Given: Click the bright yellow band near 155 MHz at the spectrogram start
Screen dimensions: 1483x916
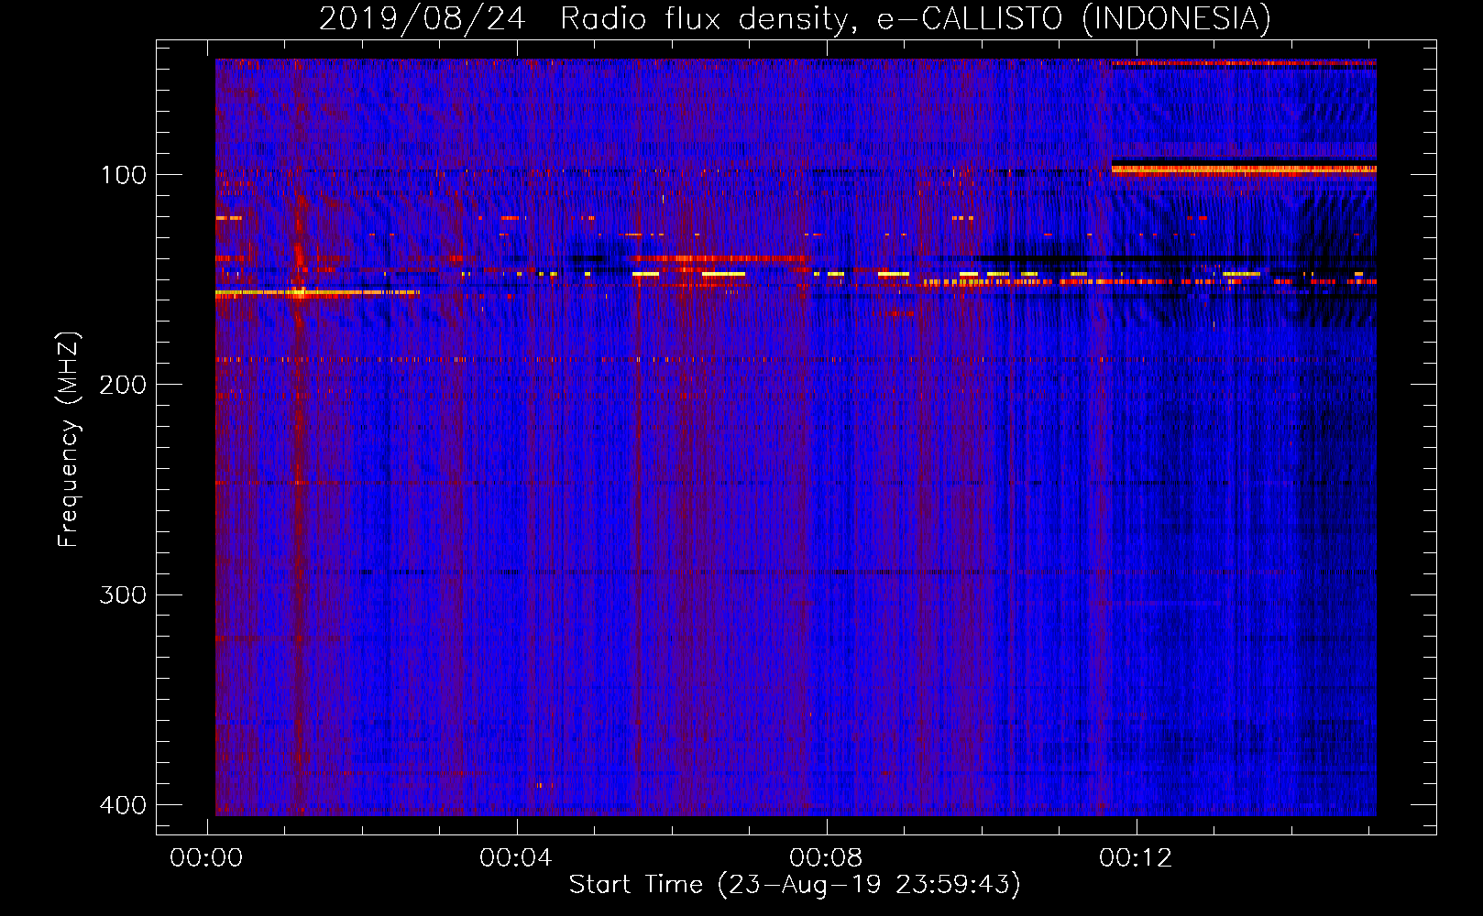Looking at the screenshot, I should 316,293.
